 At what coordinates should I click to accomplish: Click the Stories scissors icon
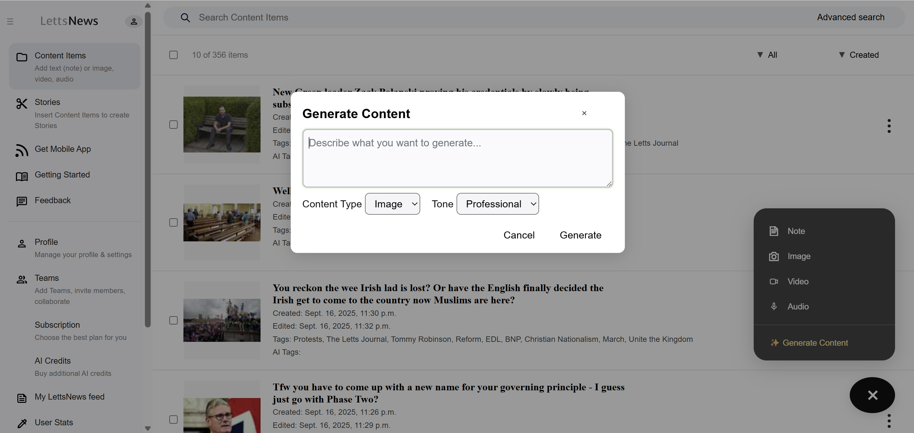pos(22,104)
